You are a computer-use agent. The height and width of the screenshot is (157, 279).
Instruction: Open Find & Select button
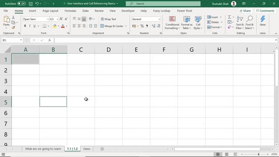click(249, 23)
